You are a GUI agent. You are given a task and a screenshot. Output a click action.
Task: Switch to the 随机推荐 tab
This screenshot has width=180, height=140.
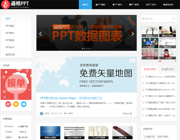150,69
